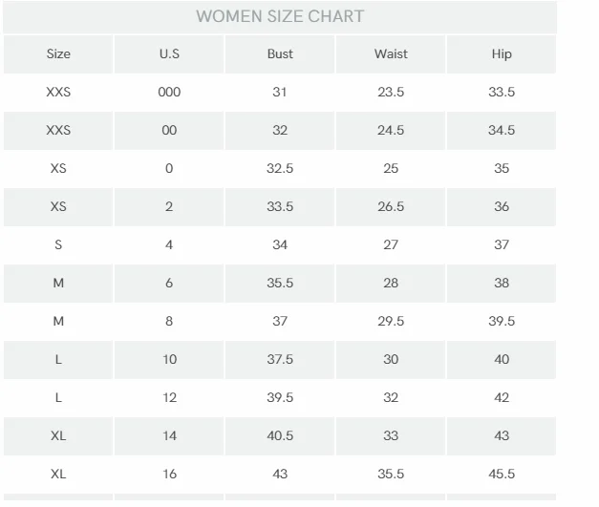Select the Size column header
Viewport: 599px width, 507px height.
click(x=58, y=54)
